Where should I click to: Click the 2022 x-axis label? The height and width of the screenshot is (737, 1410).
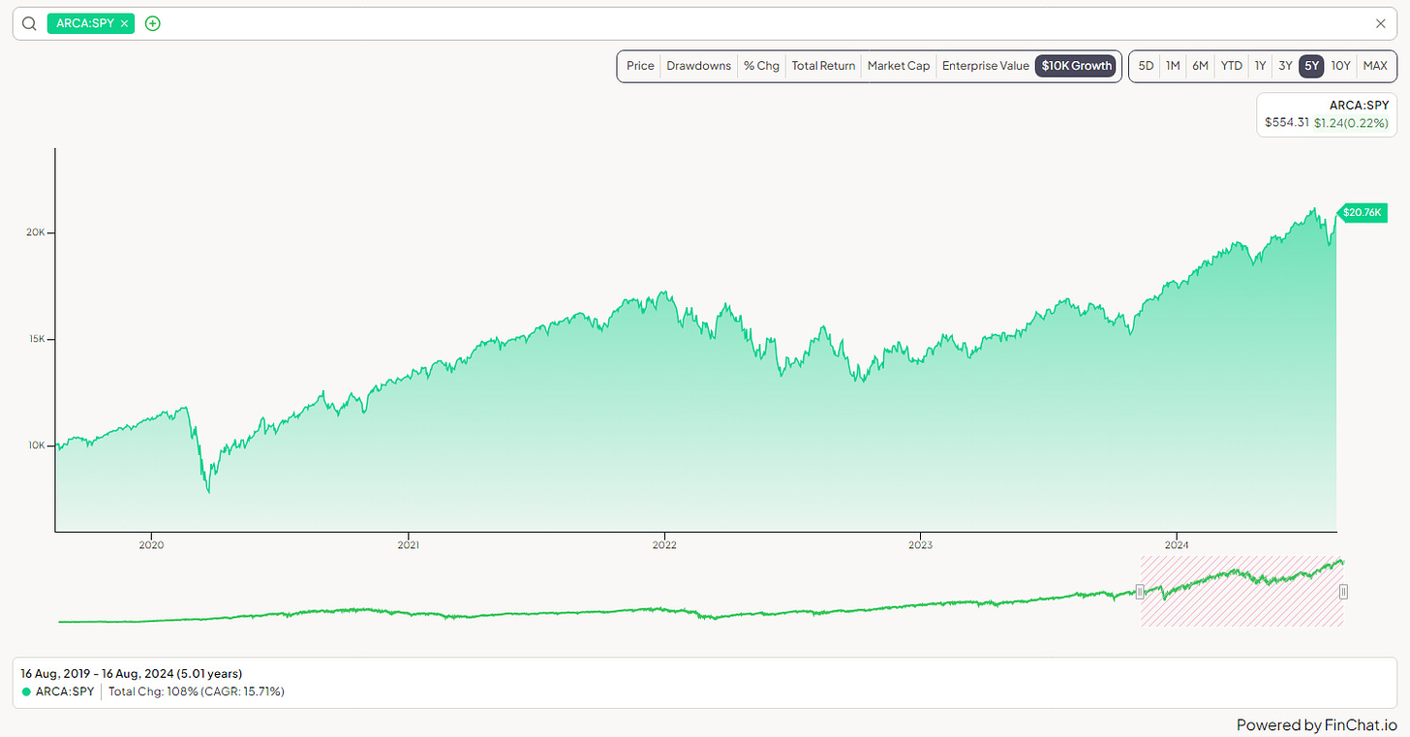pyautogui.click(x=664, y=545)
